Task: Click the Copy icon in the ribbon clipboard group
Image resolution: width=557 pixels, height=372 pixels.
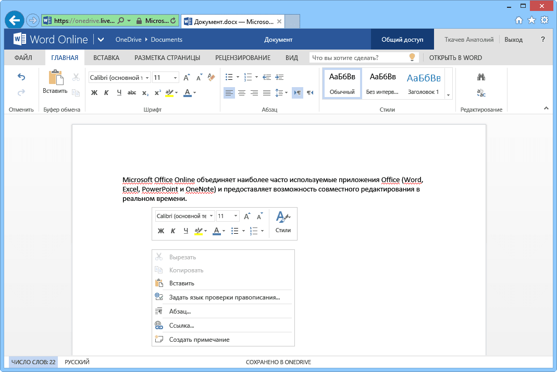Action: pyautogui.click(x=76, y=93)
